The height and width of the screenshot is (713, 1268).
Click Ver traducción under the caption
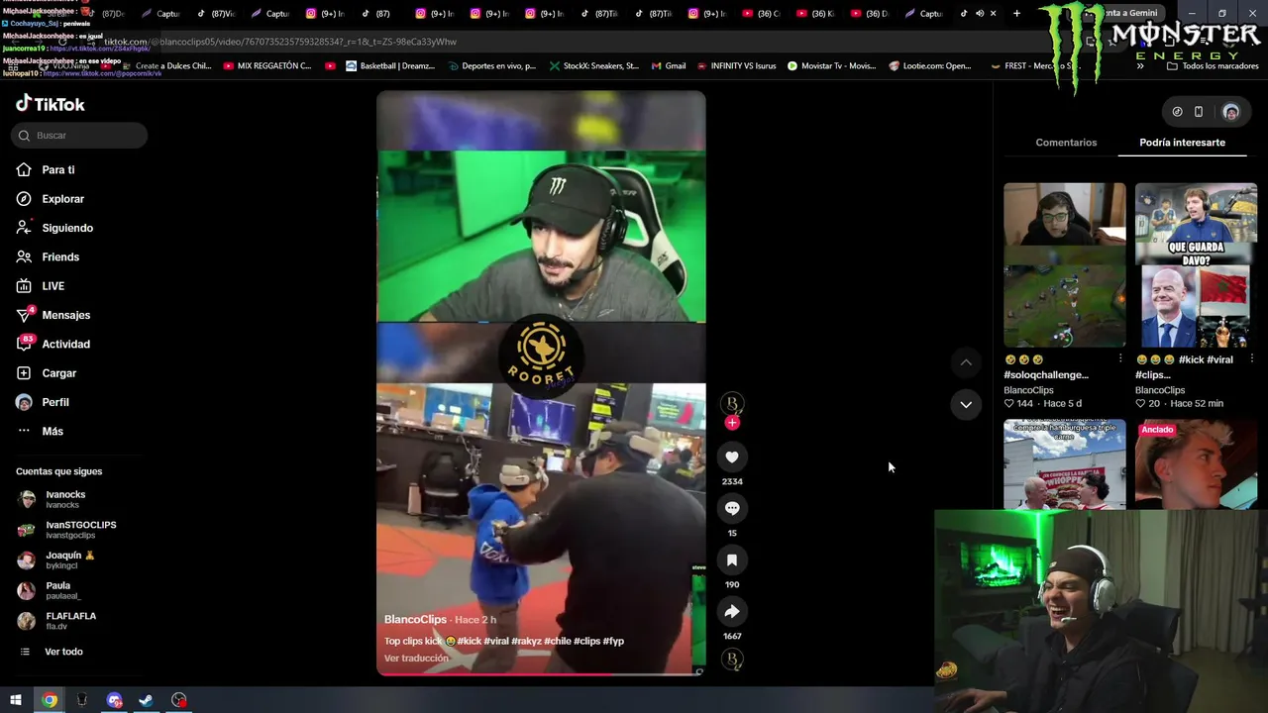pos(416,659)
